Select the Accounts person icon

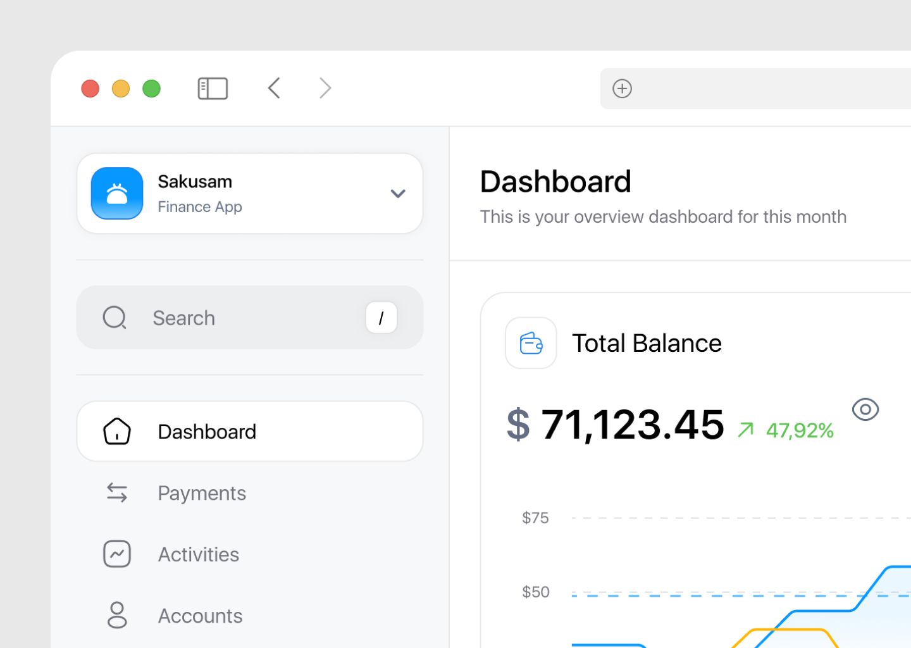click(116, 614)
